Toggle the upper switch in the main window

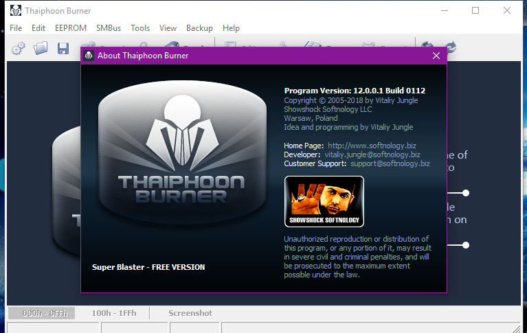[458, 193]
